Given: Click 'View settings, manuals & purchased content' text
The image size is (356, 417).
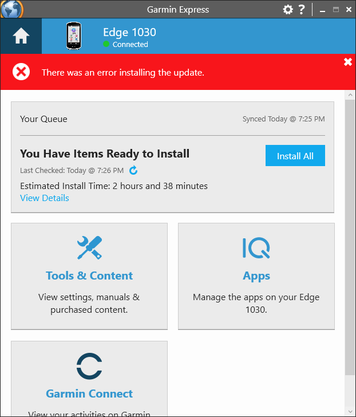Looking at the screenshot, I should [x=89, y=303].
